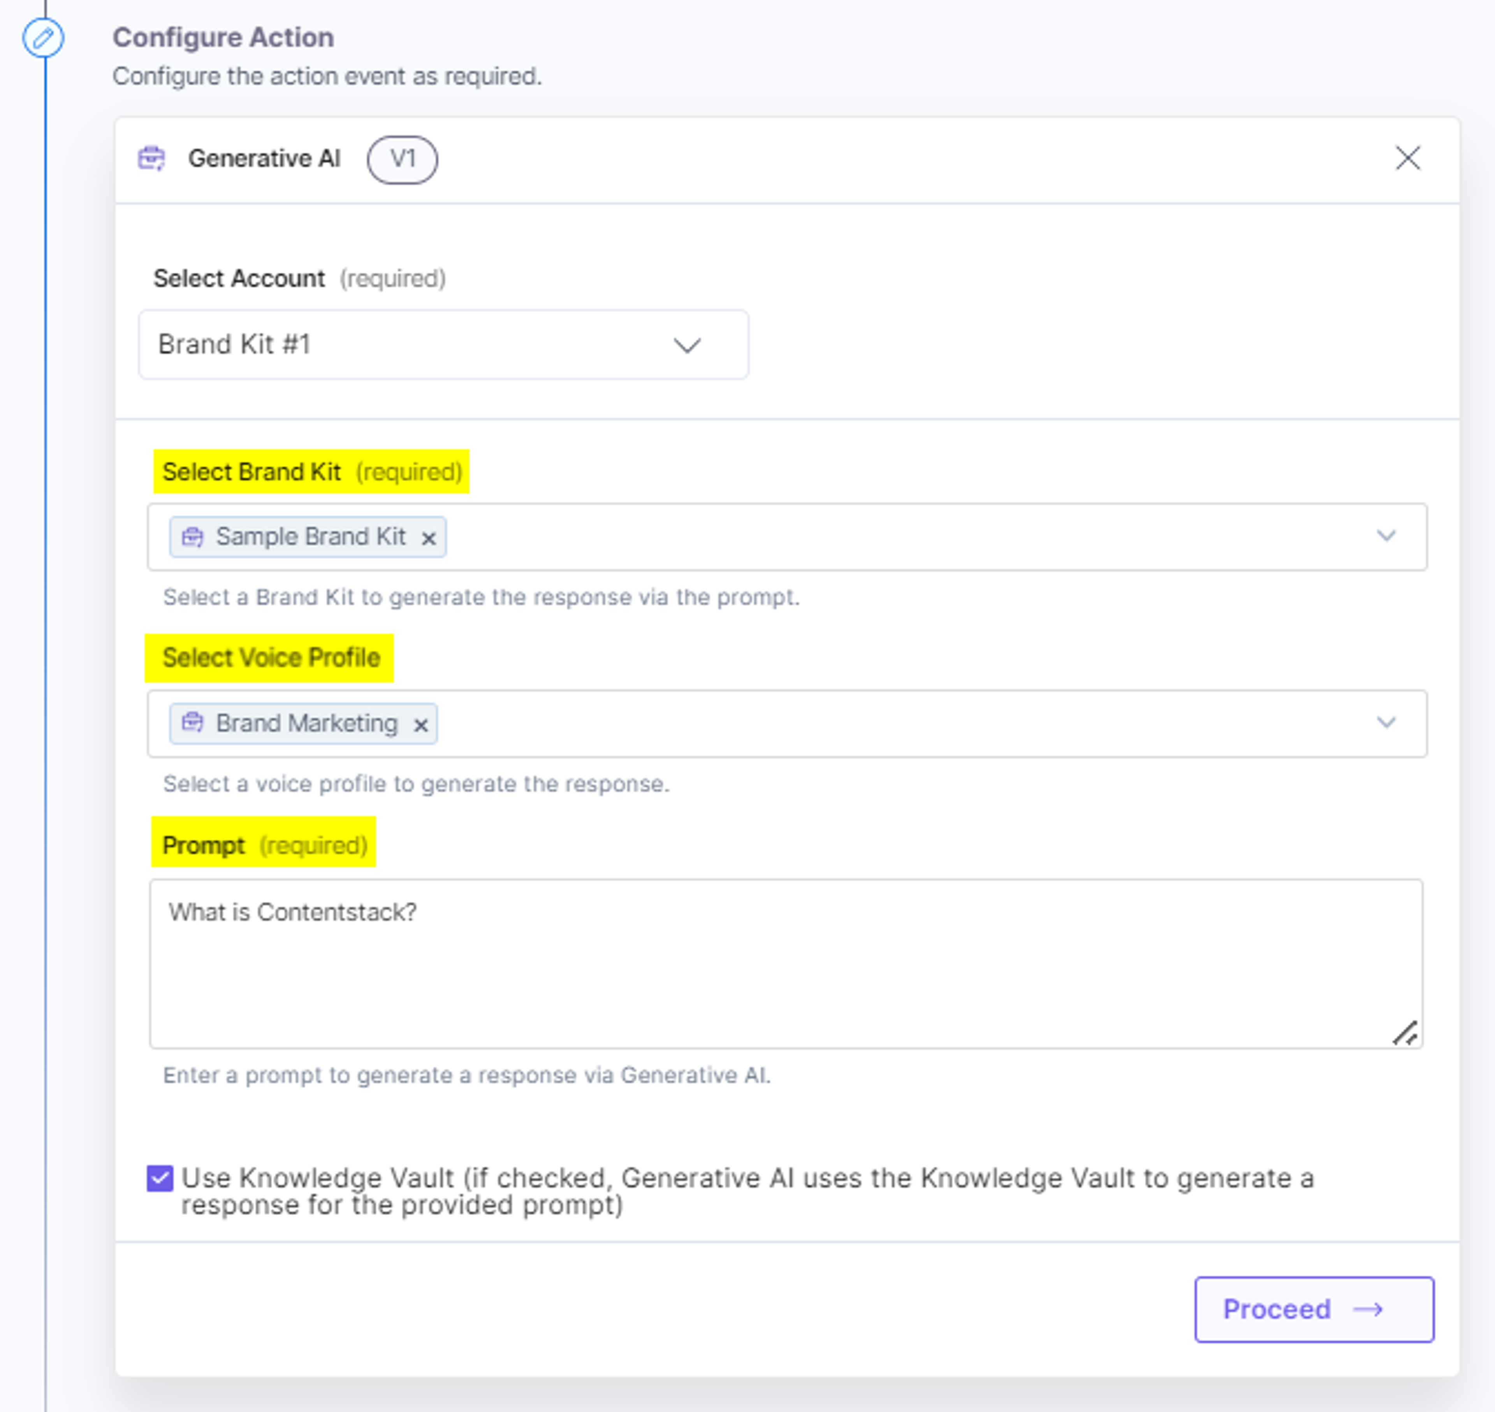Click 'Configure the action event as required' text
The width and height of the screenshot is (1495, 1412).
tap(327, 76)
